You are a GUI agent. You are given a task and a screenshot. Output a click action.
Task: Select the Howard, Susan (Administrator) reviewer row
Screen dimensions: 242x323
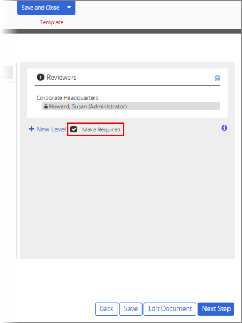[x=131, y=106]
